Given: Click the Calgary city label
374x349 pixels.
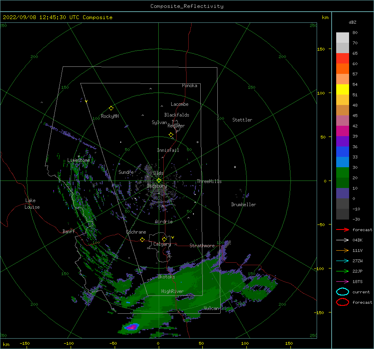Looking at the screenshot, I should (x=162, y=244).
